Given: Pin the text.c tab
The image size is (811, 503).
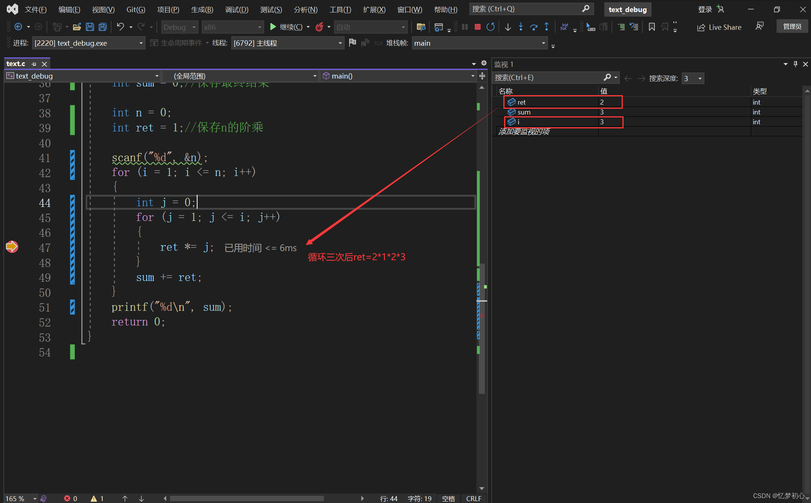Looking at the screenshot, I should coord(34,64).
